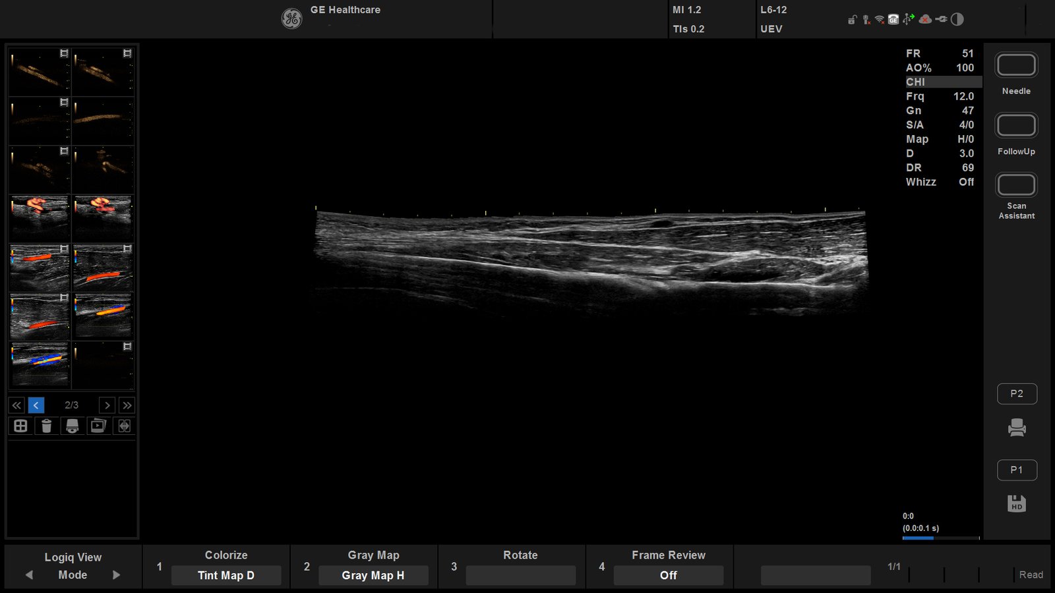Viewport: 1055px width, 593px height.
Task: Go to next clipboard page
Action: coord(107,405)
